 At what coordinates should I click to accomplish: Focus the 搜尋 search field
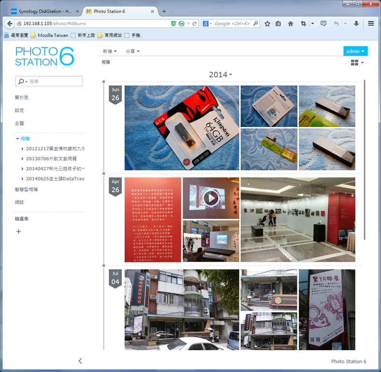[x=49, y=81]
